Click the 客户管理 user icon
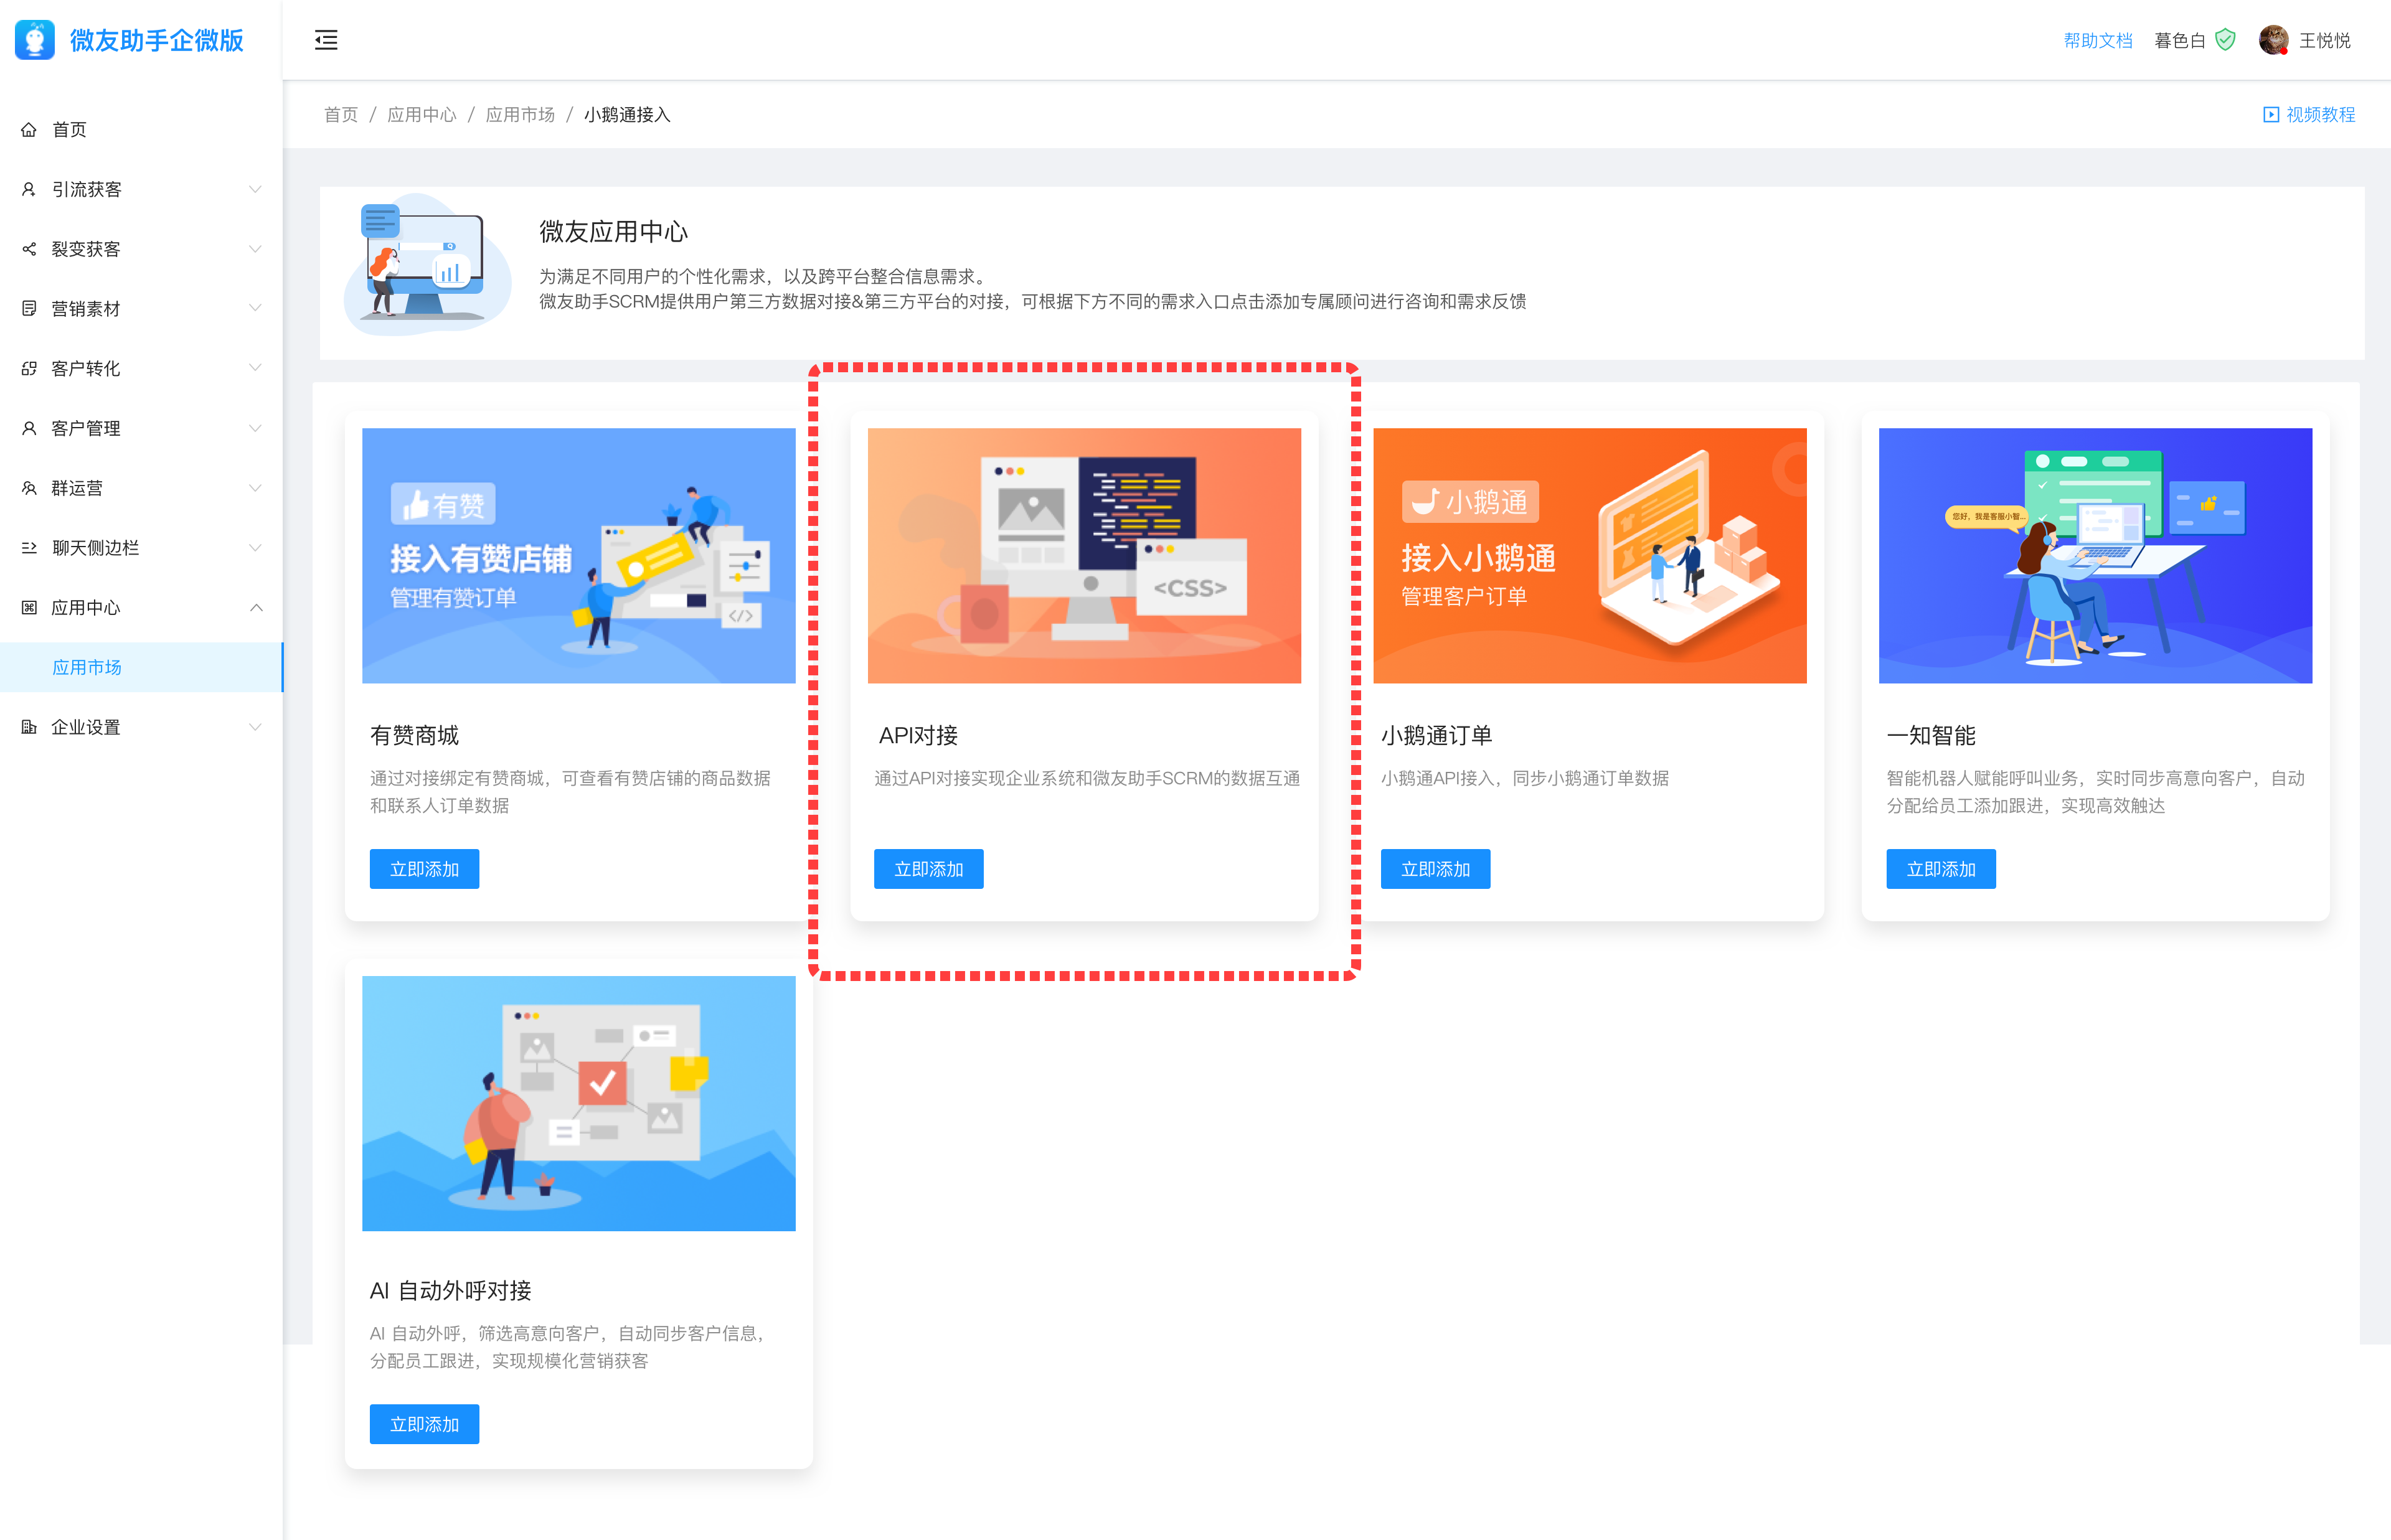The image size is (2391, 1540). click(x=29, y=428)
